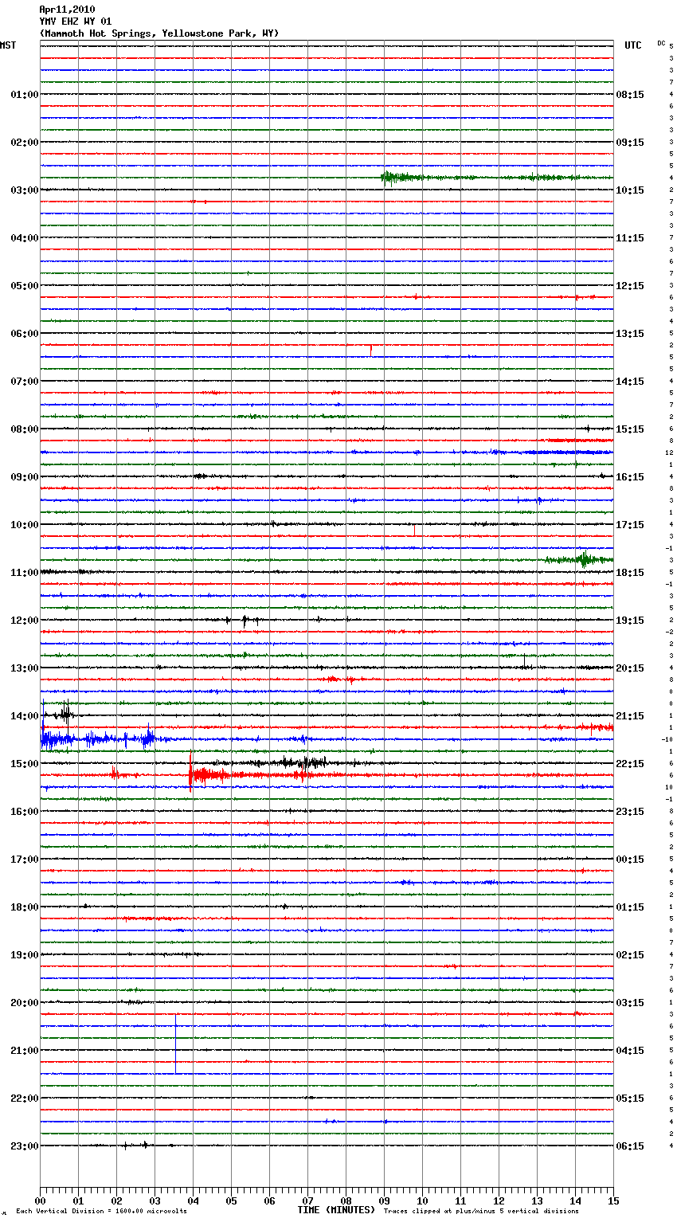Click the '18:15' UTC time label
677x1222 pixels.
click(x=630, y=573)
